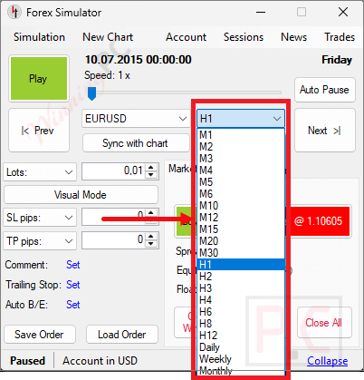
Task: Click Set link for Trailing Stop
Action: (x=73, y=285)
